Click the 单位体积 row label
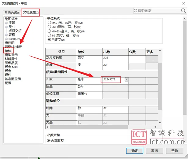The width and height of the screenshot is (188, 159). click(61, 95)
